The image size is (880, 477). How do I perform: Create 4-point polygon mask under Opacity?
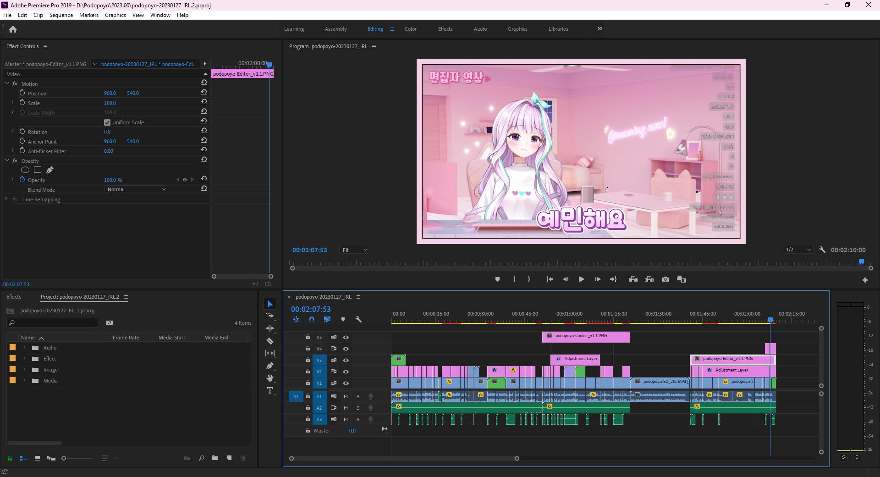(x=38, y=170)
